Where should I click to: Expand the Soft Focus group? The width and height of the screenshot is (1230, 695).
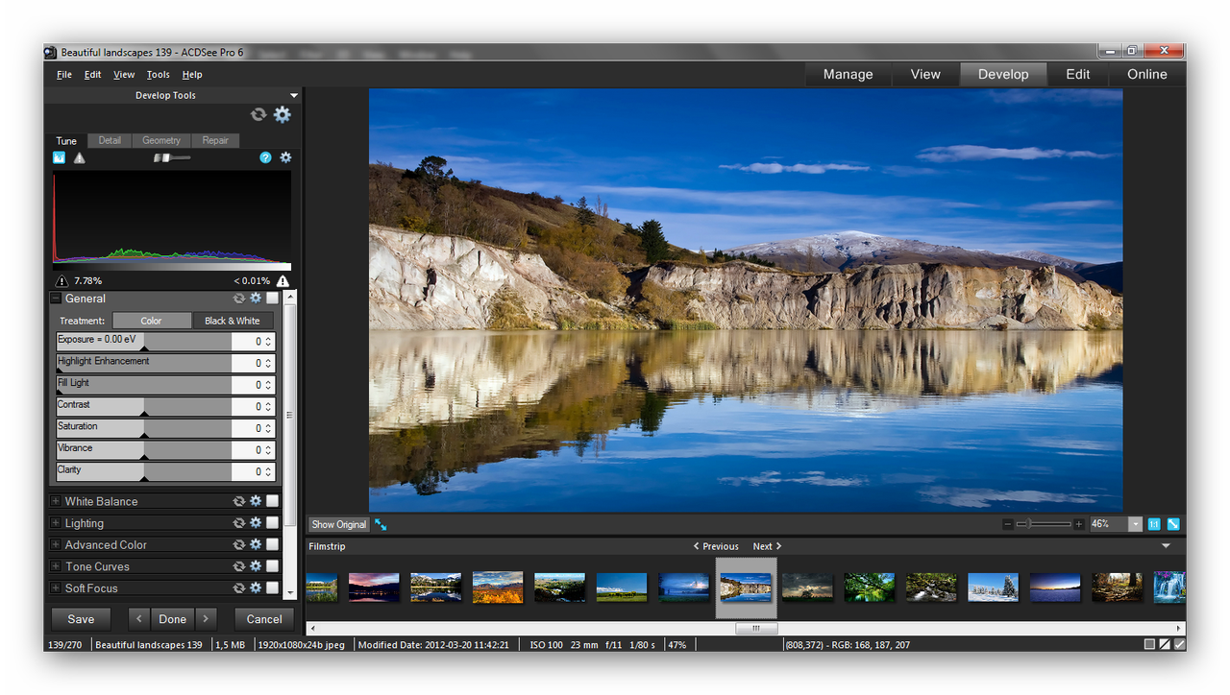pyautogui.click(x=56, y=587)
